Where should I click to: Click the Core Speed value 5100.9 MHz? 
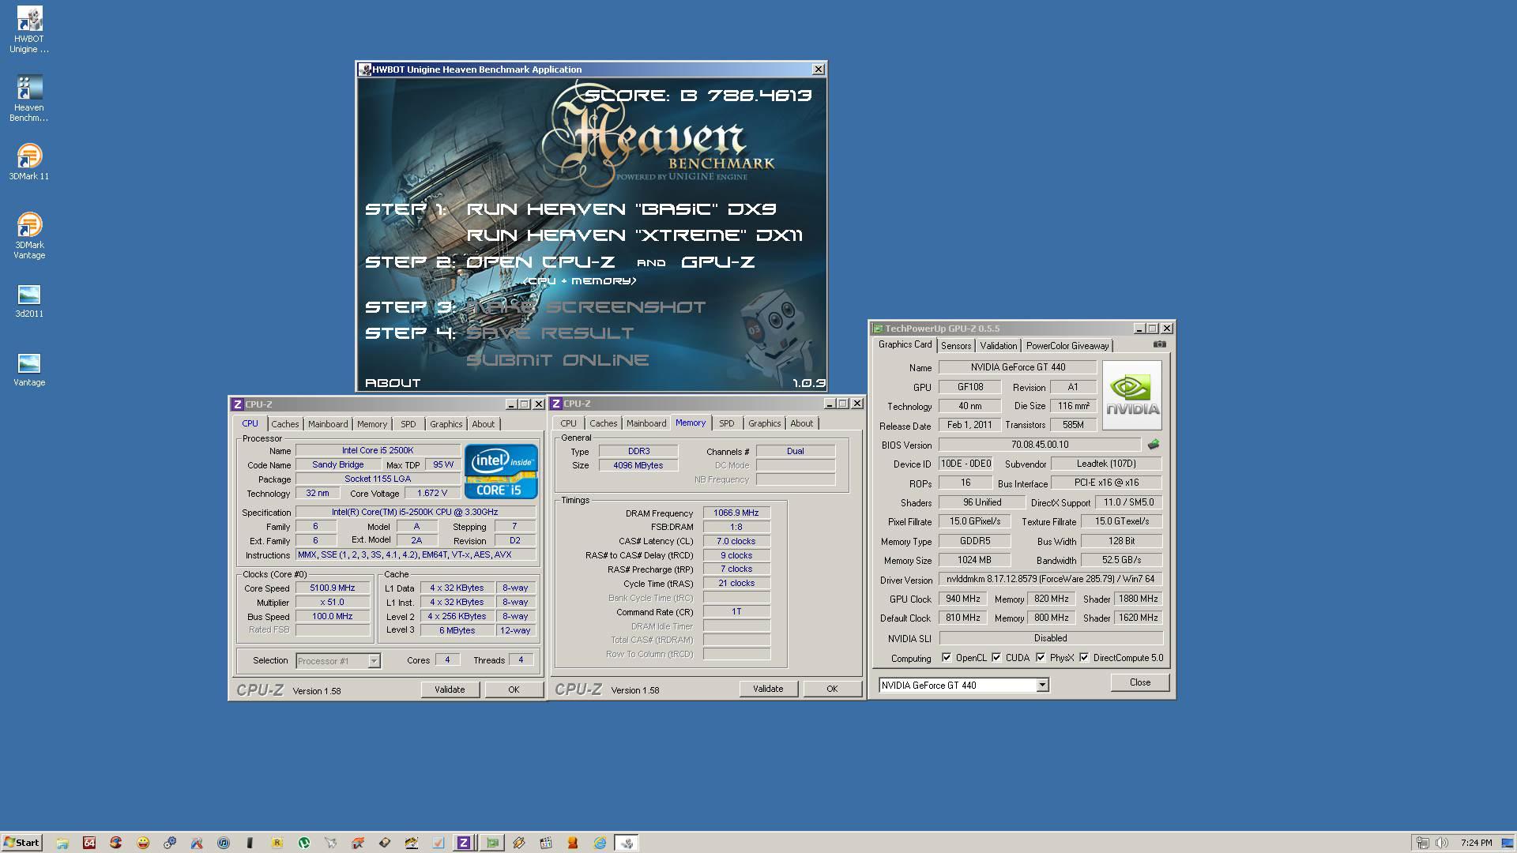point(332,588)
